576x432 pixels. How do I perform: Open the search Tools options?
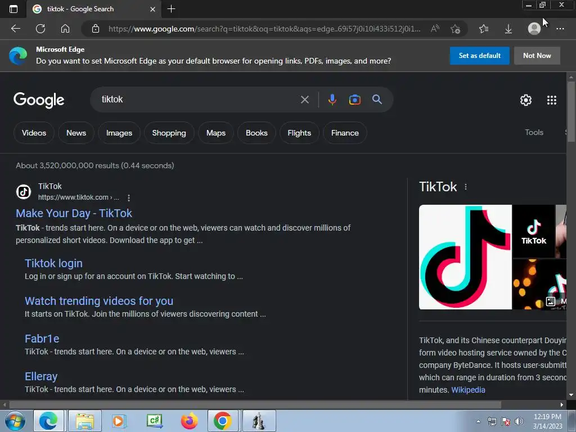pos(534,132)
